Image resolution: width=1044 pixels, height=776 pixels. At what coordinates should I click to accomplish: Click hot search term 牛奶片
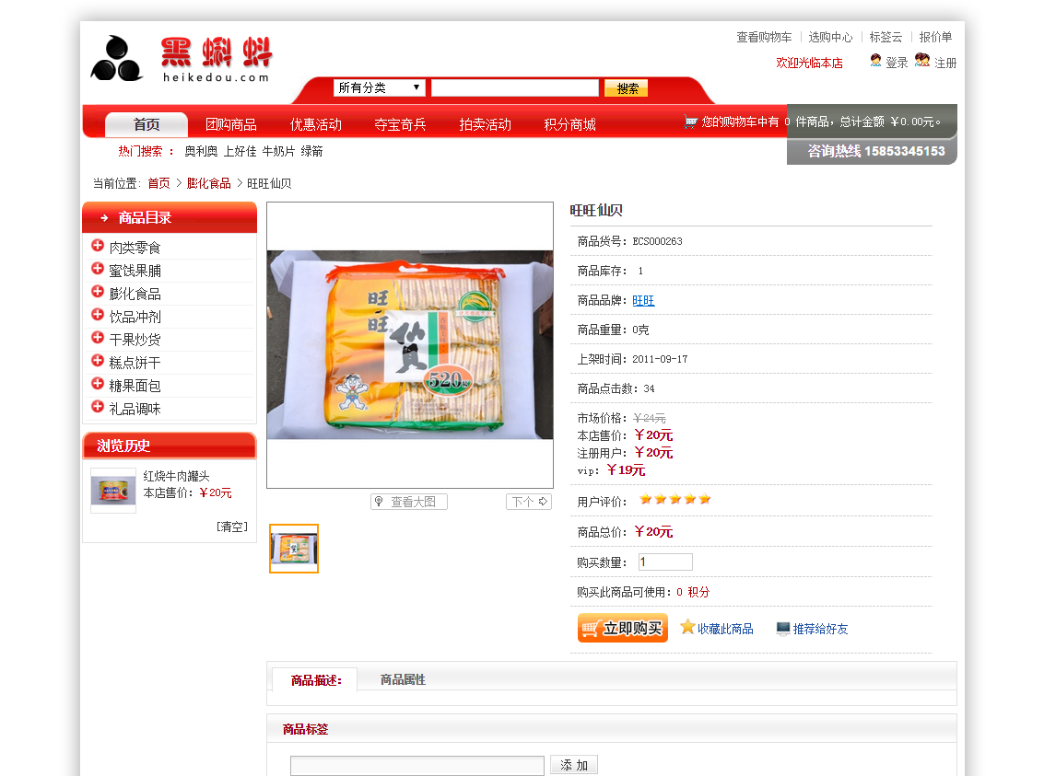278,152
